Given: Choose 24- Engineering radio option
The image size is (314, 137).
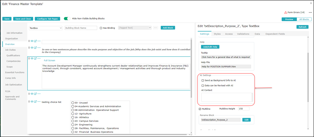Looking at the screenshot, I should [73, 124].
